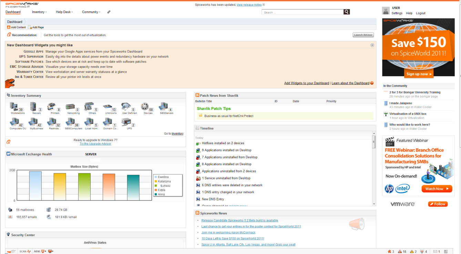The width and height of the screenshot is (461, 254).
Task: Open the Help Desk dropdown menu
Action: (x=64, y=12)
